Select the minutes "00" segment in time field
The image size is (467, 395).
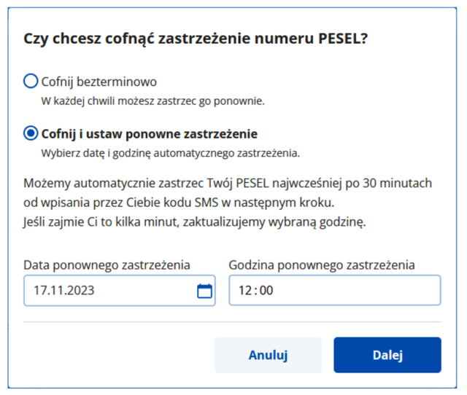[x=266, y=290]
